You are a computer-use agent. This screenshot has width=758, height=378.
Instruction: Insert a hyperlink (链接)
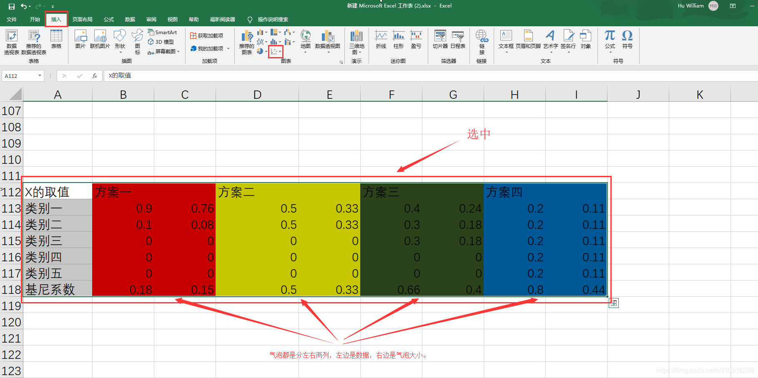[482, 42]
